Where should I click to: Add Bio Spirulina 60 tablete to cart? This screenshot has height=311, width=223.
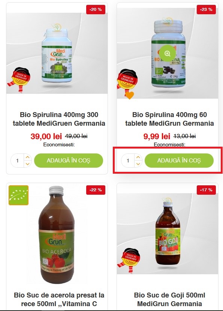[x=179, y=161]
